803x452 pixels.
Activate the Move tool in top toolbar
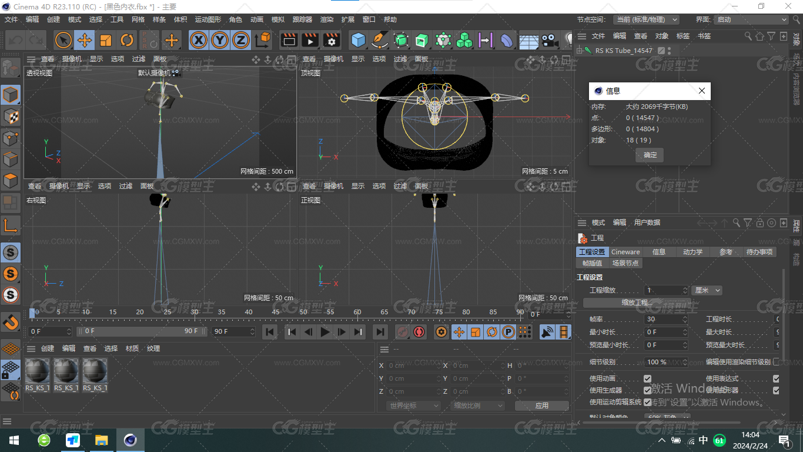[85, 40]
